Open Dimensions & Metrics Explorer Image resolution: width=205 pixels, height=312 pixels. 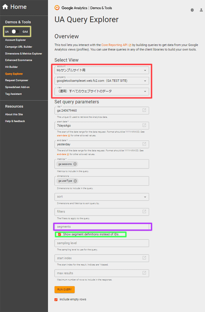pos(24,54)
